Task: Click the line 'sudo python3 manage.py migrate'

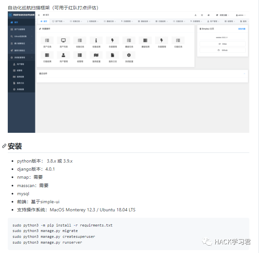Action: [x=45, y=231]
